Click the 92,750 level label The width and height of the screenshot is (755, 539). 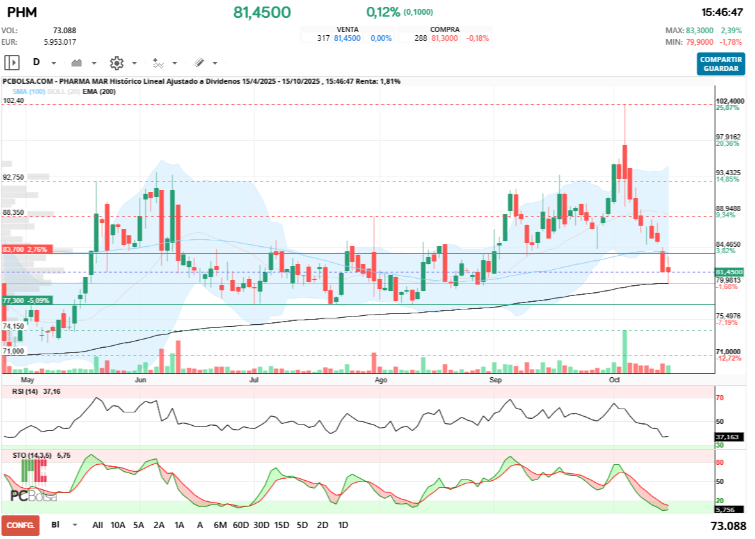(x=13, y=177)
